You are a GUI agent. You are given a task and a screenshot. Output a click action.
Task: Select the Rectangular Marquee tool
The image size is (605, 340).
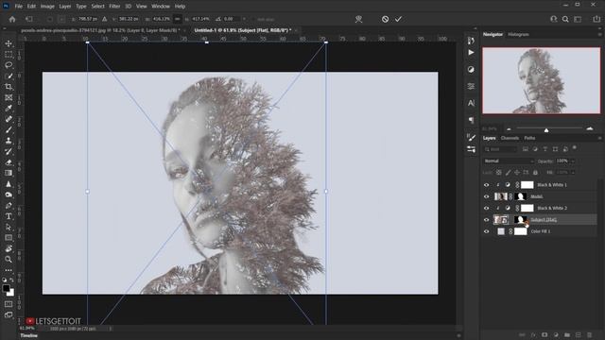9,55
